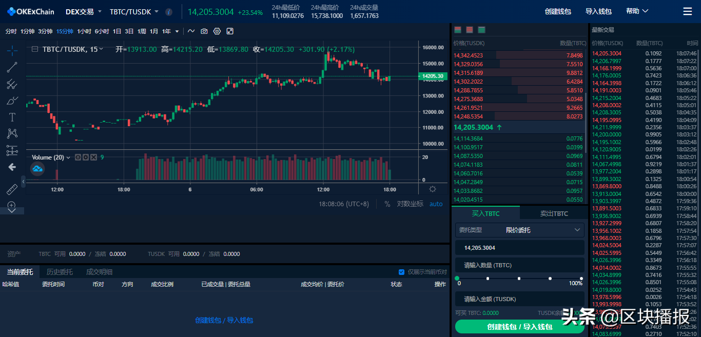Screen dimensions: 701x337
Task: Toggle 对数坐标 logarithmic scale
Action: click(410, 204)
